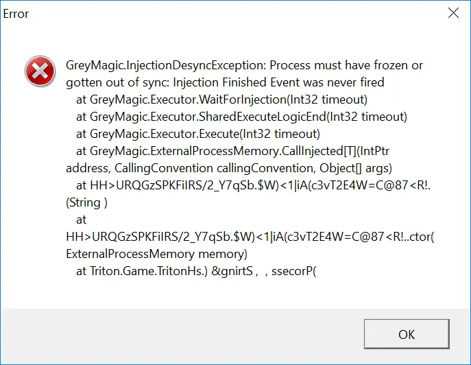
Task: Click the ExternalProcessMemory.CallInjected line
Action: tap(233, 151)
